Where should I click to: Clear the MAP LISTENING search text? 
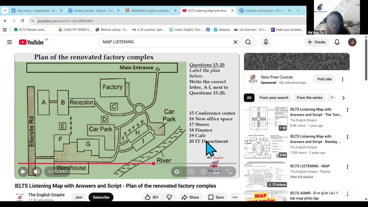(235, 42)
